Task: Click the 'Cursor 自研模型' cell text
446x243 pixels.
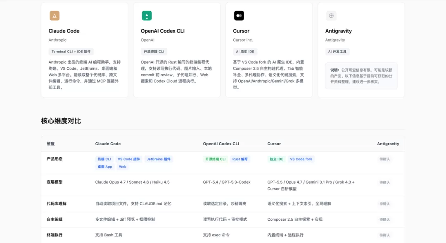Action: click(282, 189)
